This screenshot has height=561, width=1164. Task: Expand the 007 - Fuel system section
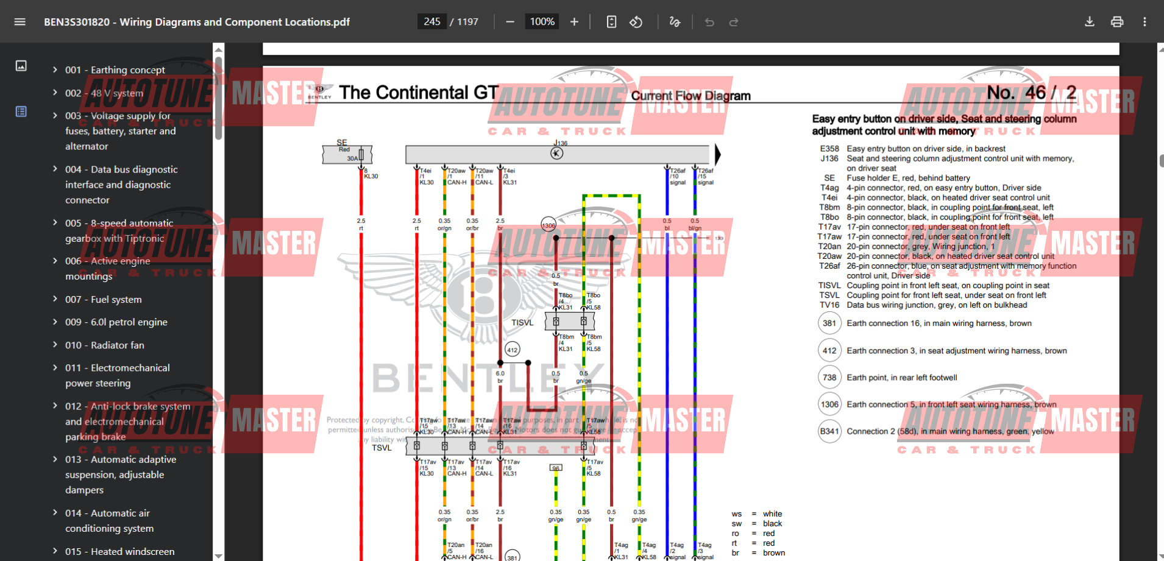point(55,299)
